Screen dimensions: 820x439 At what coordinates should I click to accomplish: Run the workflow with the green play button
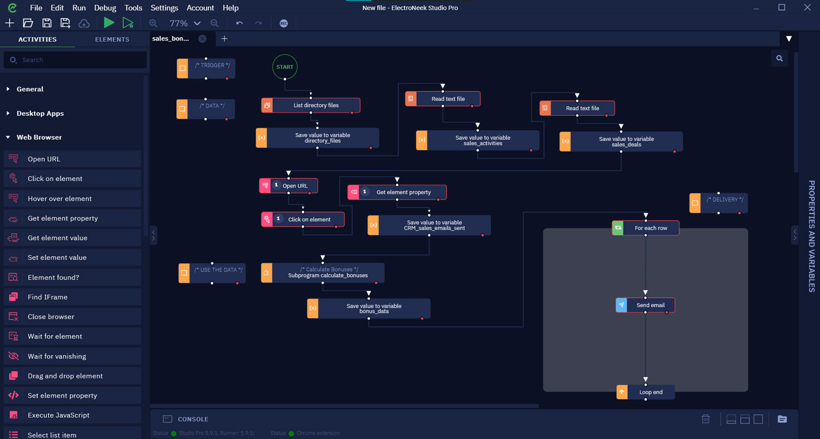click(x=109, y=23)
